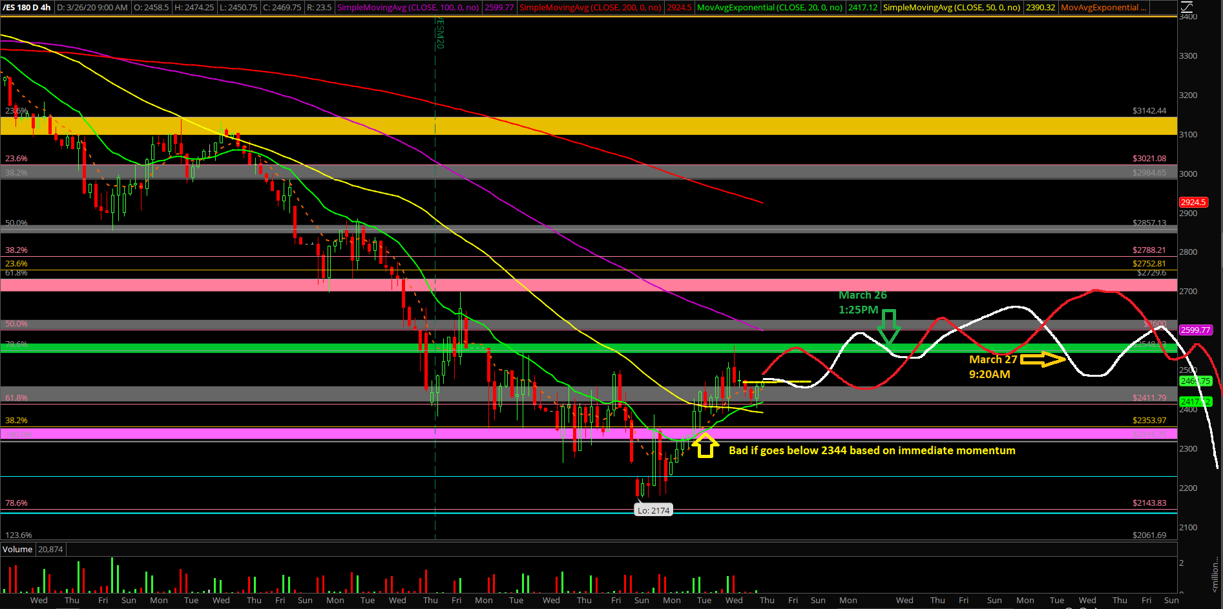Click the red 2924.5 price bubble on axis

1193,202
